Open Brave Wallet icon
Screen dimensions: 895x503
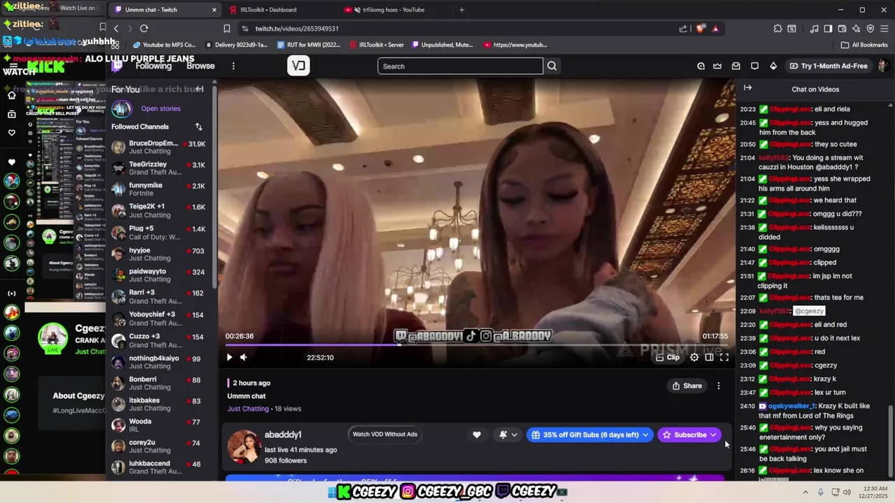842,29
